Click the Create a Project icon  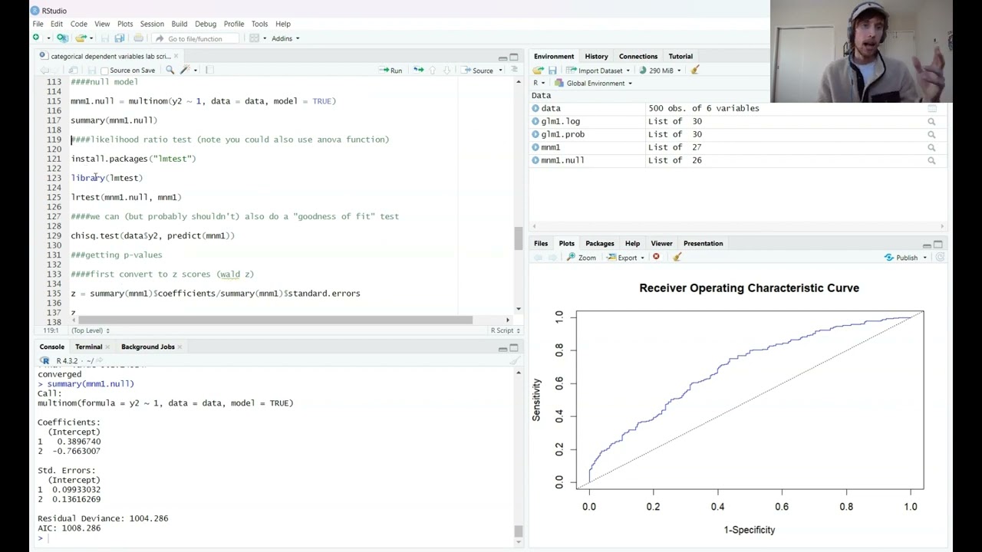(x=62, y=38)
